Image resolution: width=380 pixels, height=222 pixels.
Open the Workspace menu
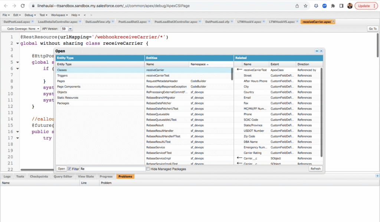click(59, 15)
